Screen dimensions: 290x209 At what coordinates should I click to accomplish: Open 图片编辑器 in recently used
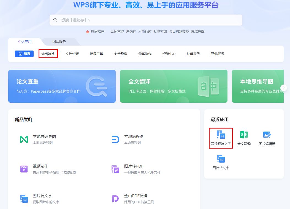point(267,138)
